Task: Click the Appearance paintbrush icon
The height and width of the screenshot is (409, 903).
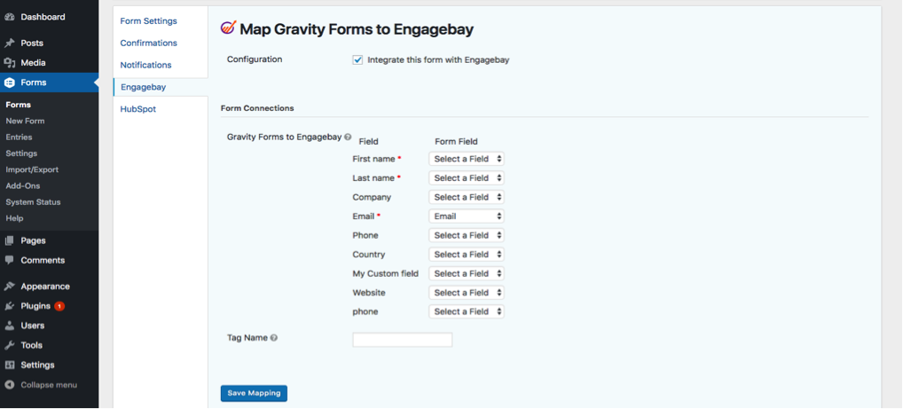Action: [x=10, y=287]
